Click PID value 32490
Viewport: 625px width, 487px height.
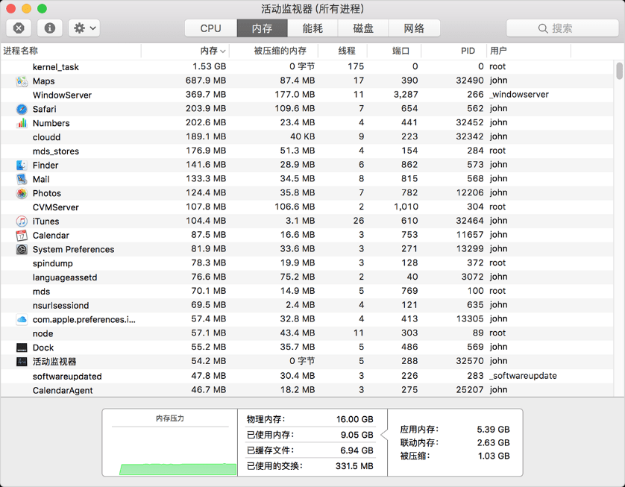coord(470,81)
